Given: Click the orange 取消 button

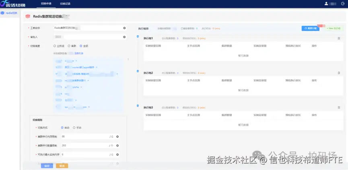Looking at the screenshot, I should pos(62,166).
